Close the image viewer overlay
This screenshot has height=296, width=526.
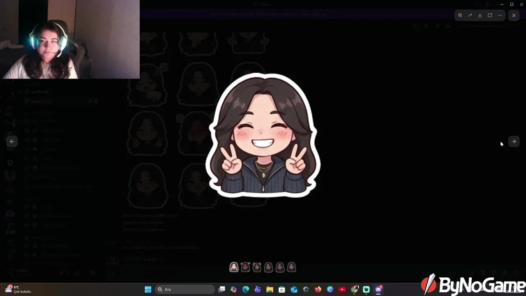coord(514,15)
